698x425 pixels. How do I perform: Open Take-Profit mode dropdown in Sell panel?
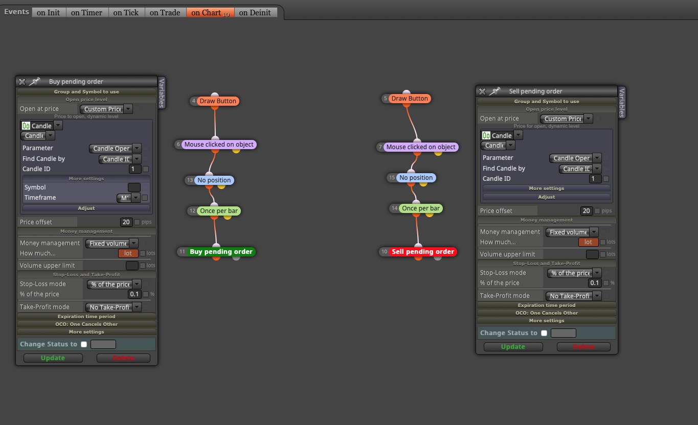(x=573, y=296)
